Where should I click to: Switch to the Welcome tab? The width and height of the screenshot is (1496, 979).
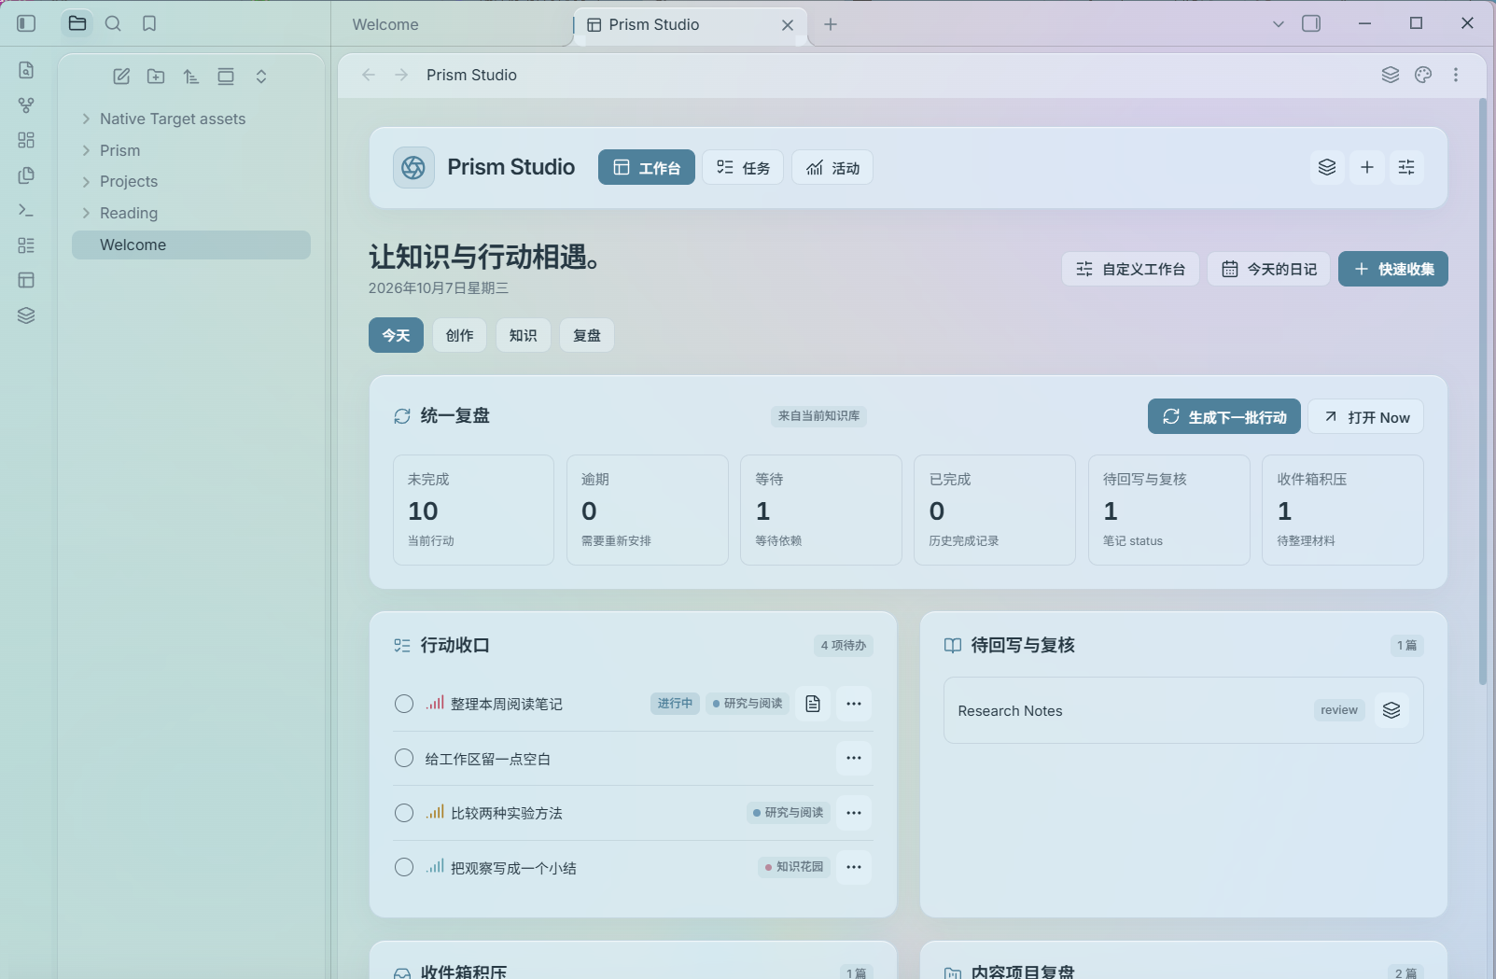click(385, 24)
